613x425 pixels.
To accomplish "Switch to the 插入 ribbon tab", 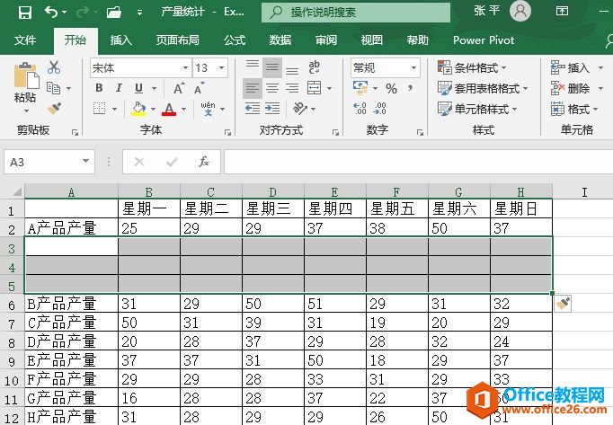I will point(120,40).
